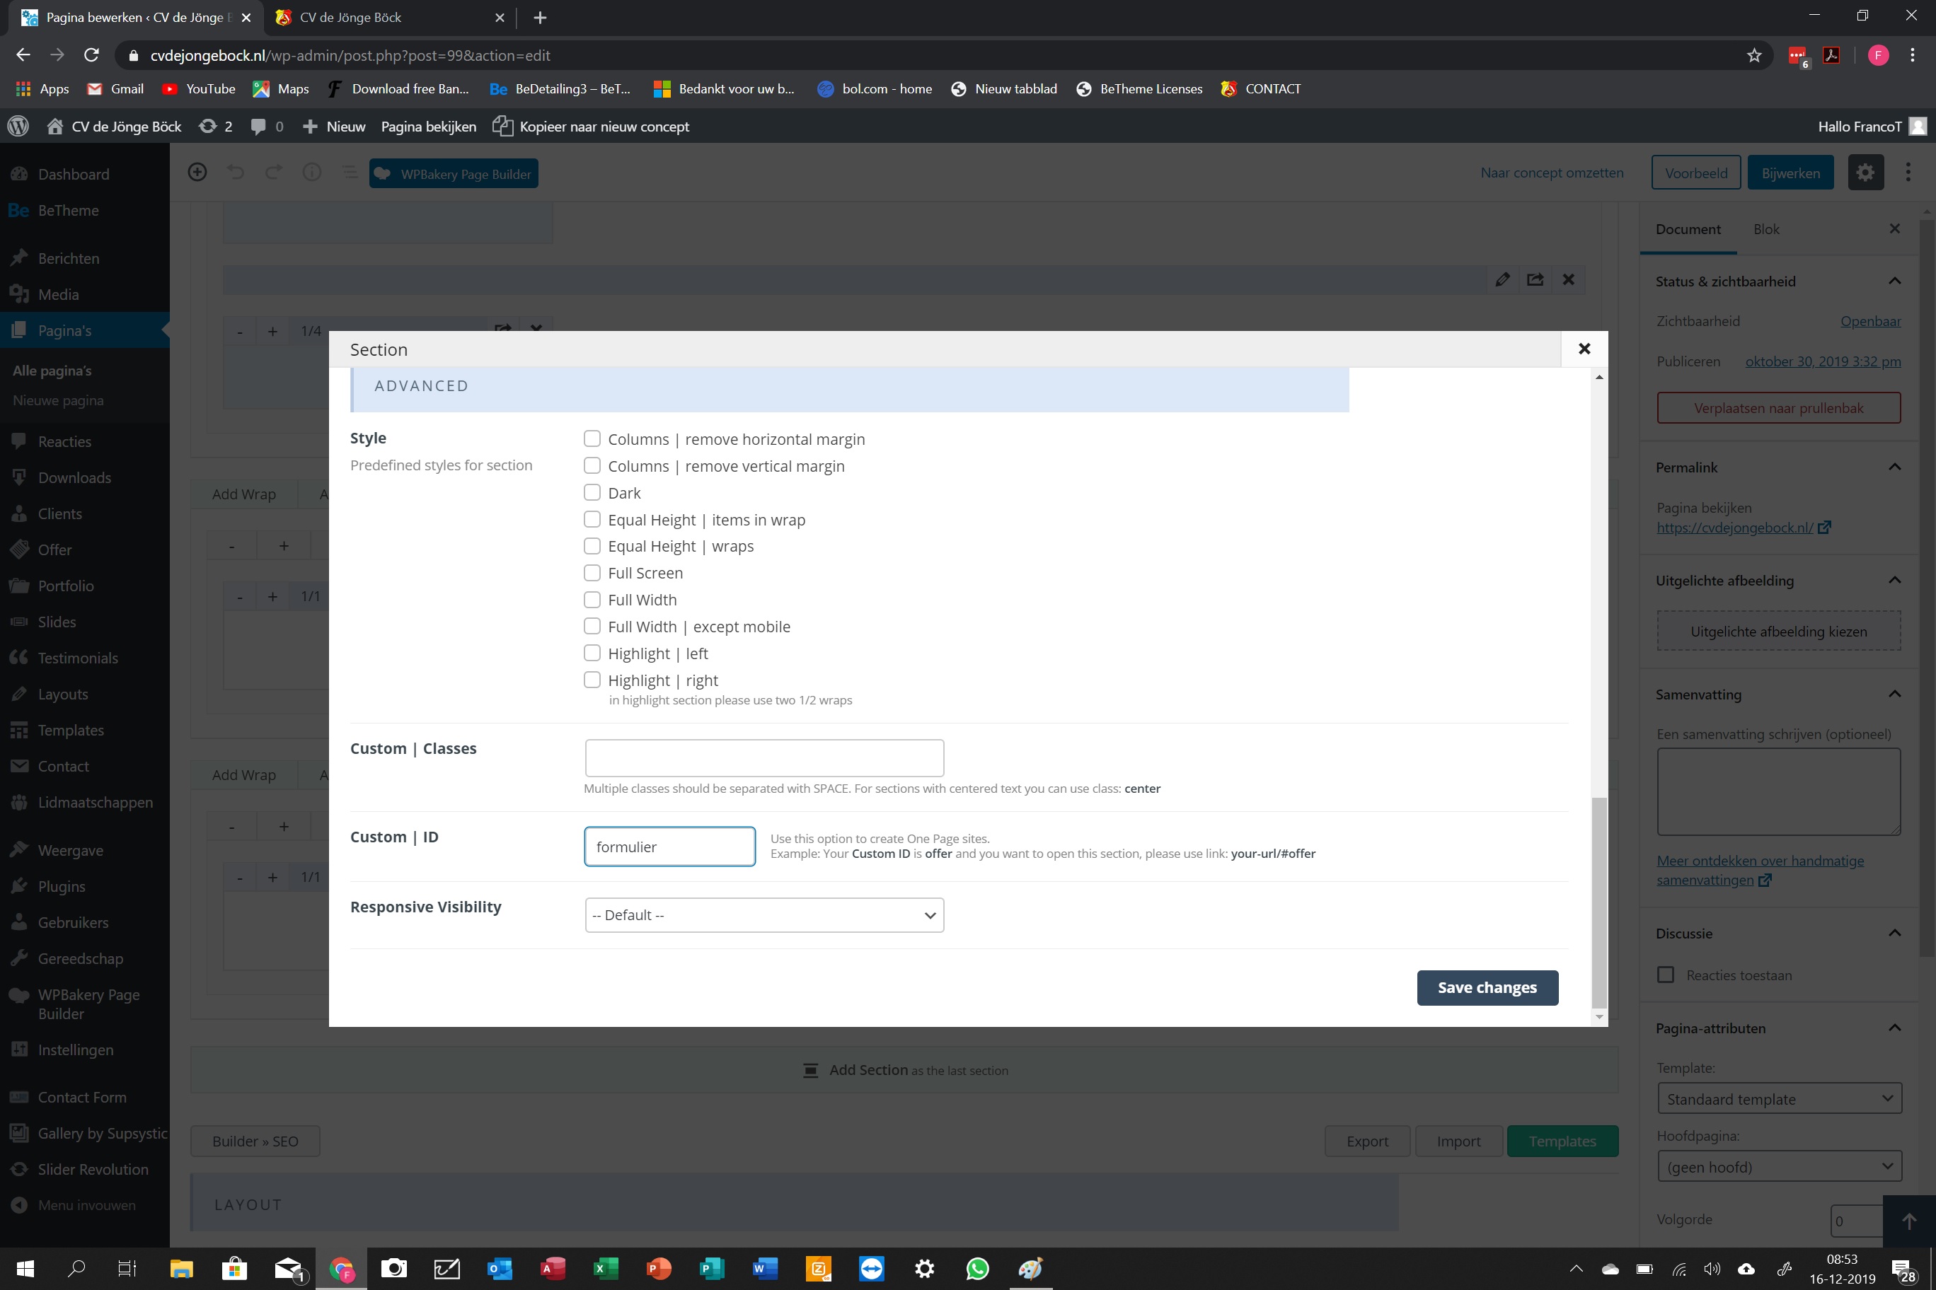Viewport: 1936px width, 1290px height.
Task: Check Reacties toestaan checkbox
Action: [1666, 975]
